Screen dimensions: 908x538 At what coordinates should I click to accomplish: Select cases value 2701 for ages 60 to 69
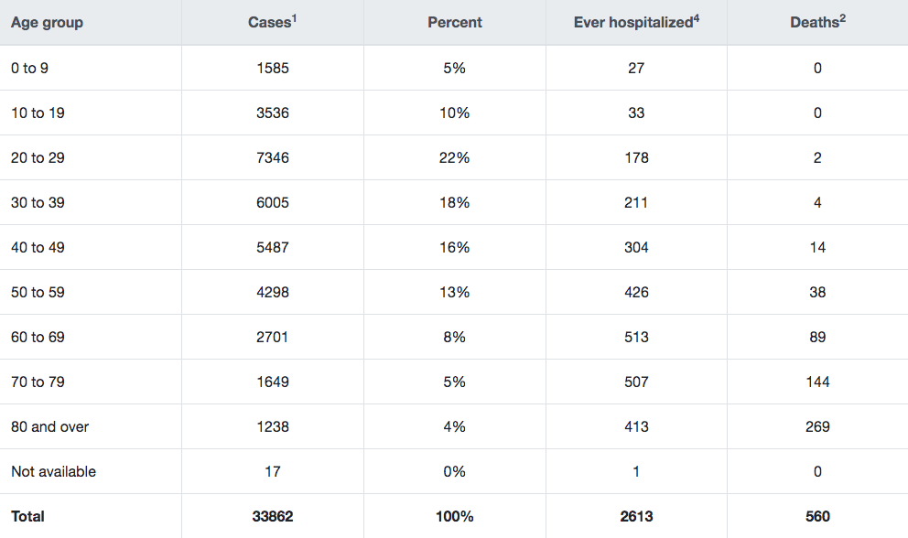[273, 337]
